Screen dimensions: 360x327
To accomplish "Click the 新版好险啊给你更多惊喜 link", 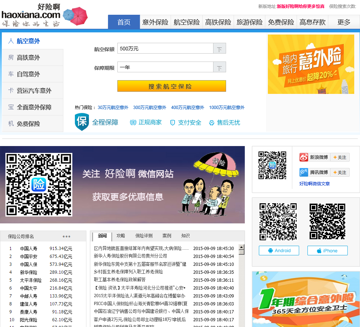I will 301,6.
